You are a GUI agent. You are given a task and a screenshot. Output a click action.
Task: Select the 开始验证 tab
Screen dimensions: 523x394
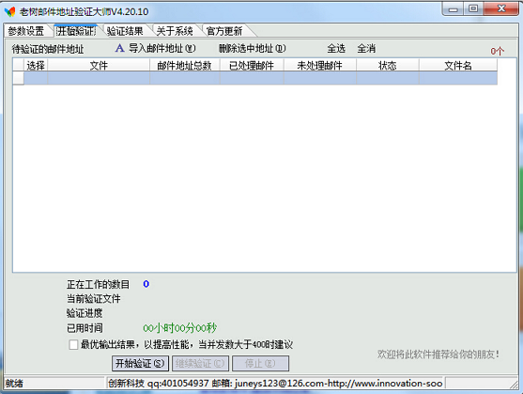[76, 31]
